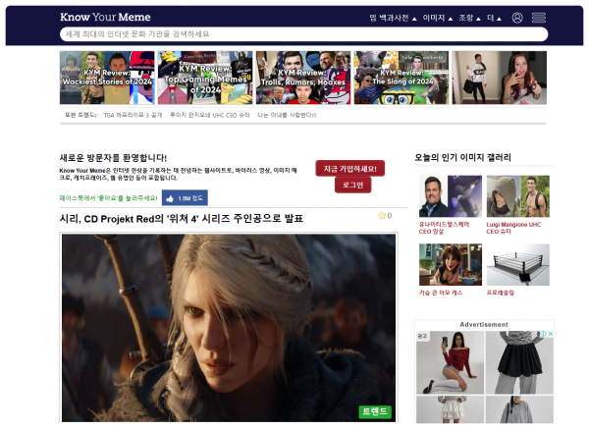Viewport: 589px width, 429px height.
Task: Click the Know Your Meme logo
Action: coord(105,17)
